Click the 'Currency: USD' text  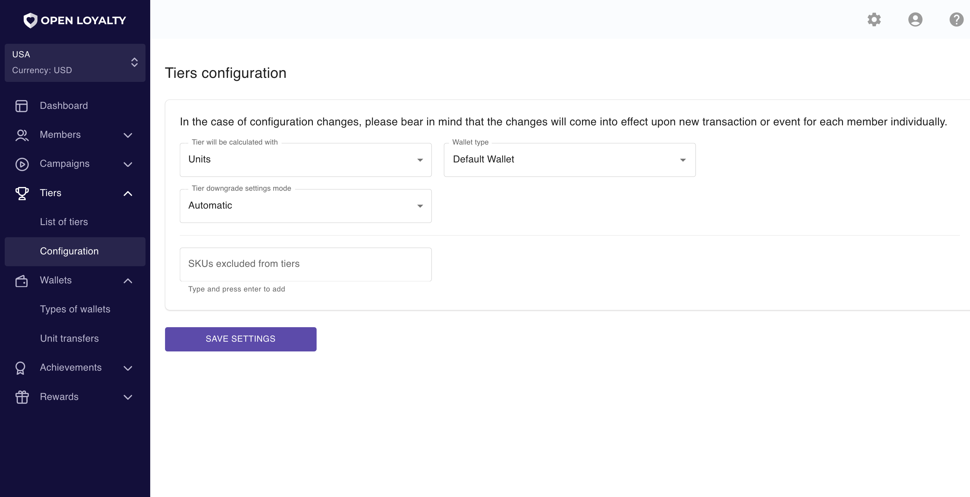click(x=42, y=70)
